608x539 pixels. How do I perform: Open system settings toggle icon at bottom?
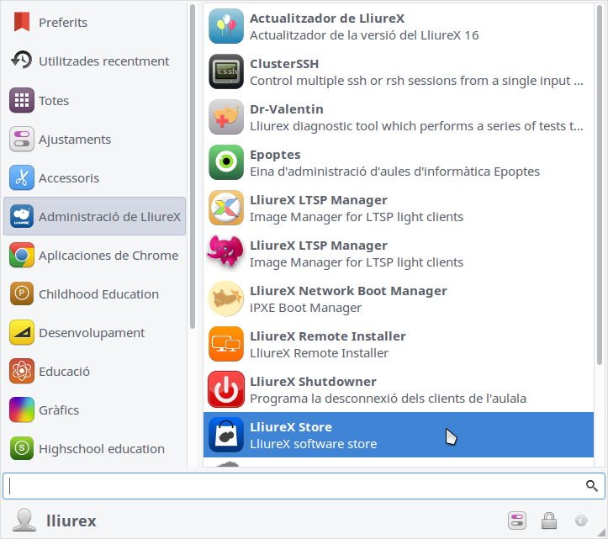click(x=516, y=521)
